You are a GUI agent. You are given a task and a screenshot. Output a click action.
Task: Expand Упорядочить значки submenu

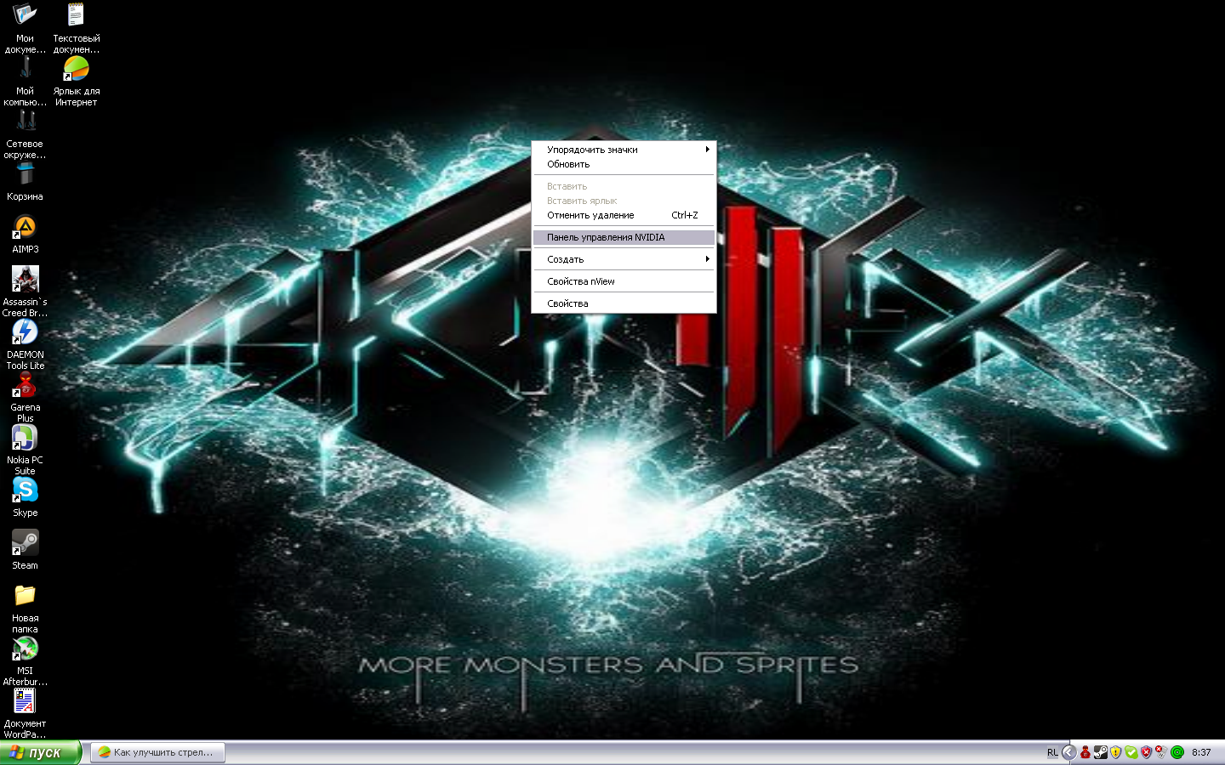pyautogui.click(x=624, y=150)
